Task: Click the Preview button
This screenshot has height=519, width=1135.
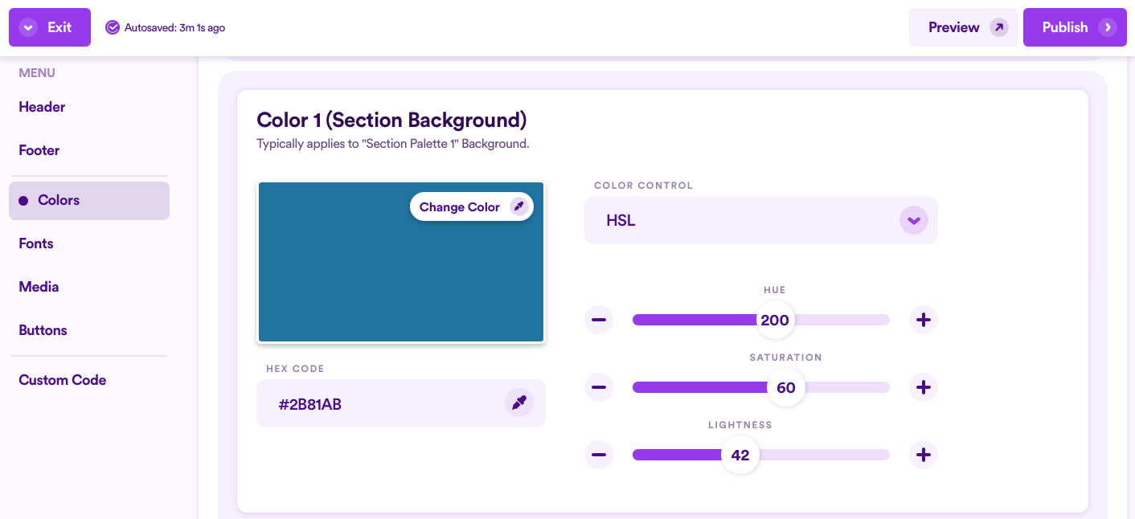Action: (x=964, y=27)
